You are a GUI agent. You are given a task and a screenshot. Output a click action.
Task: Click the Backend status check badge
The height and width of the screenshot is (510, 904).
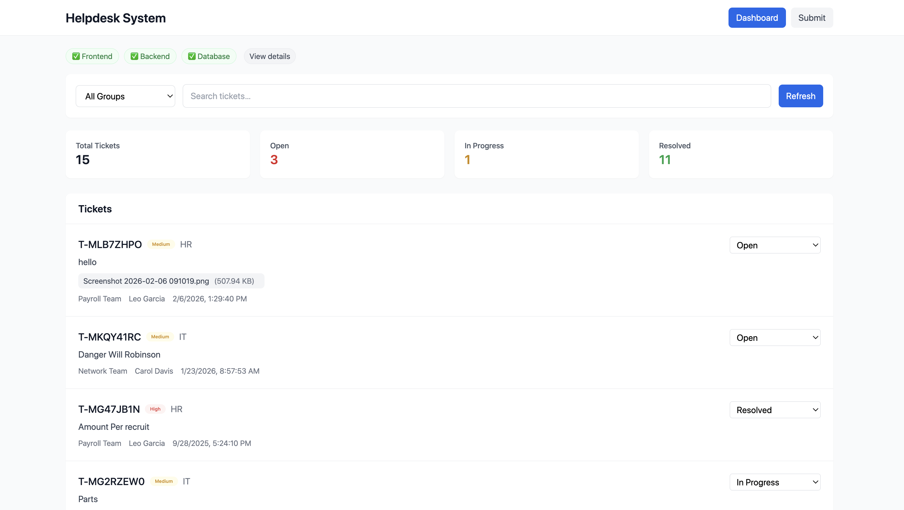pyautogui.click(x=150, y=56)
